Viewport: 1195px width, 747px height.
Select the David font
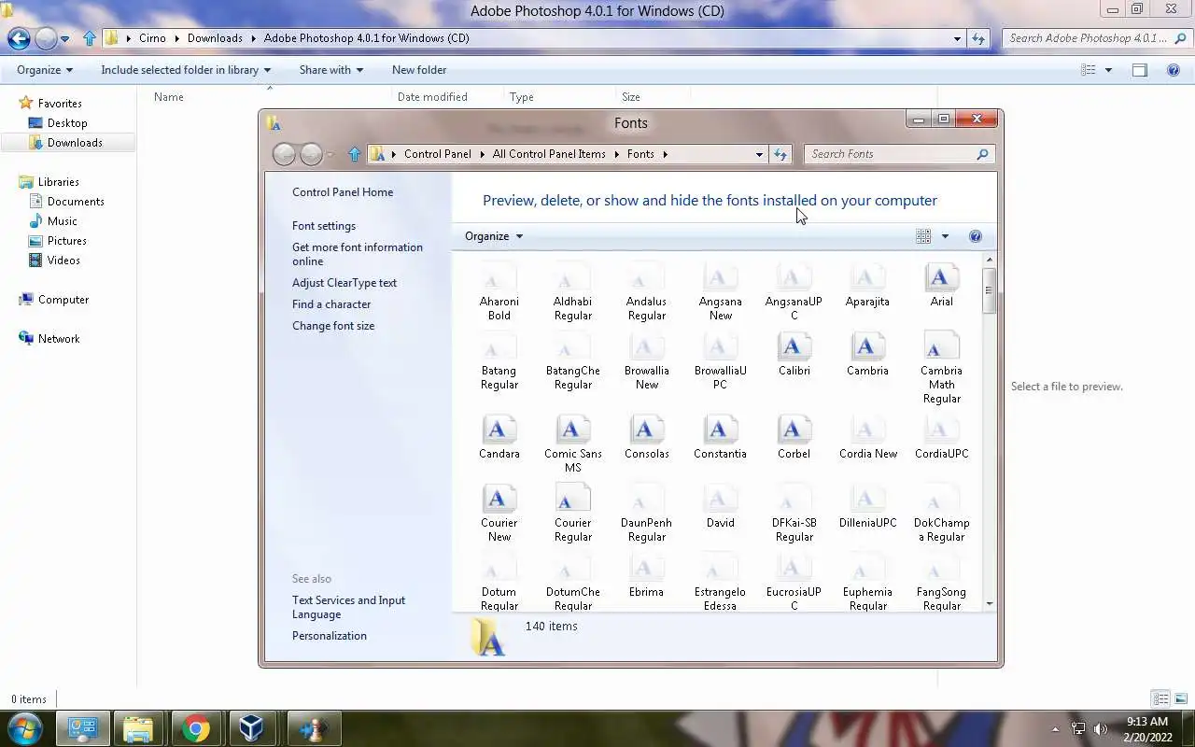(x=720, y=507)
